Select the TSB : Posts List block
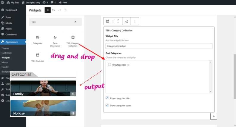Viewport: 236px width, 127px height. 38,57
